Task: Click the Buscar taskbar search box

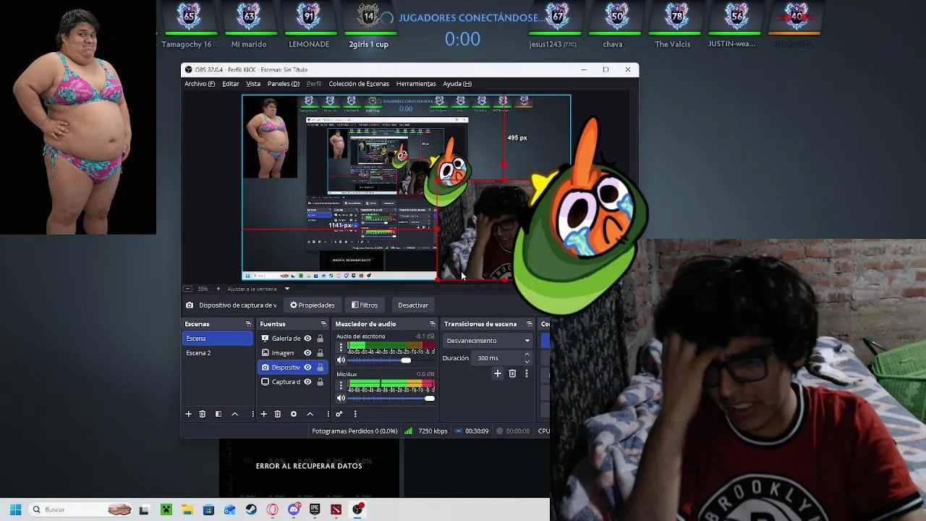Action: 80,509
